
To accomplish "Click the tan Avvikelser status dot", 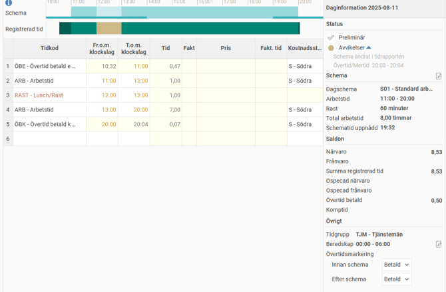I will (331, 48).
